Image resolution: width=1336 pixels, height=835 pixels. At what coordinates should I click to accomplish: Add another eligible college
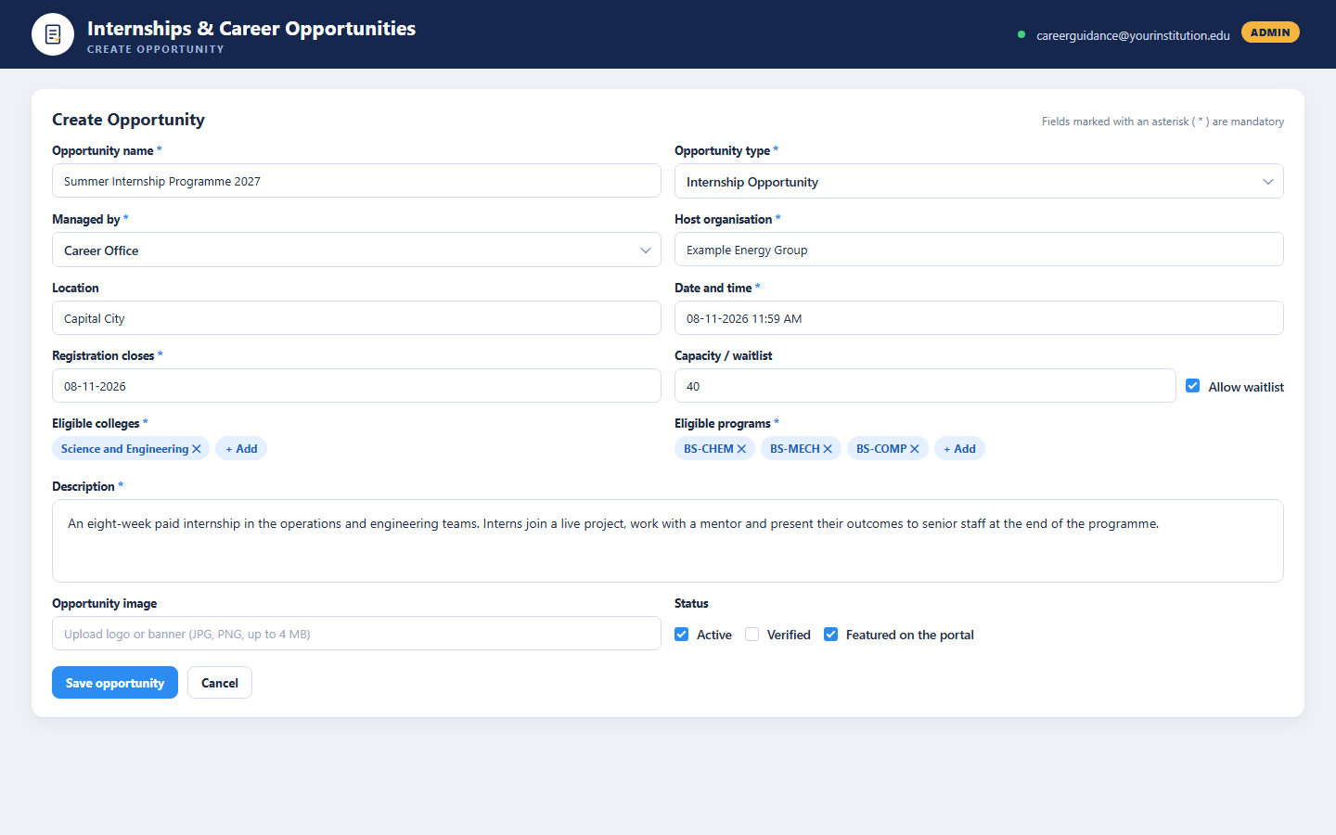tap(241, 449)
